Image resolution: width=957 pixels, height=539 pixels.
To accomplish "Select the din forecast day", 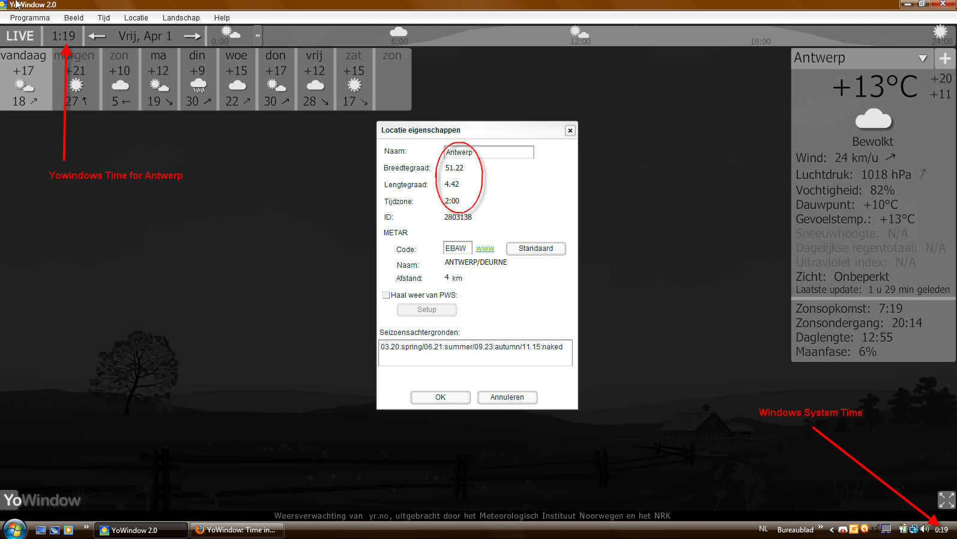I will click(x=198, y=79).
